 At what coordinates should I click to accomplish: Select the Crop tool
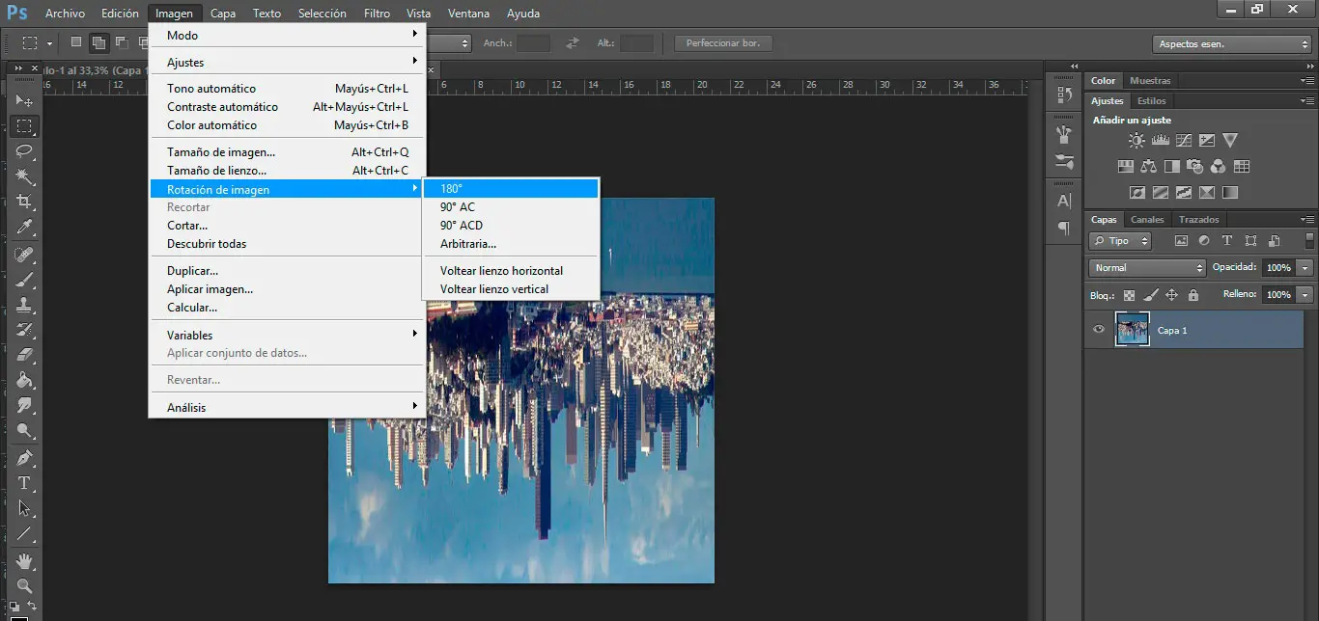click(25, 202)
